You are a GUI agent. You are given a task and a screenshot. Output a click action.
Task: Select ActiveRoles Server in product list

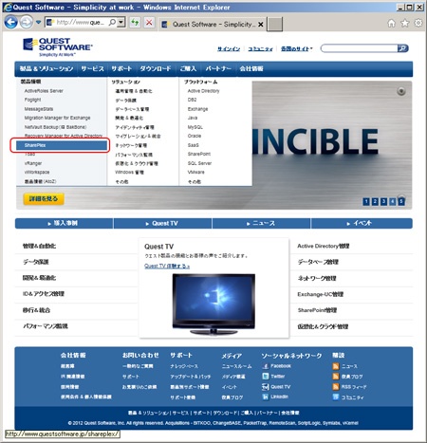click(44, 91)
